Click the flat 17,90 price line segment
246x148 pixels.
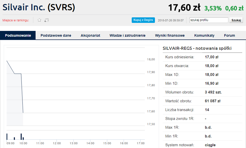pos(18,74)
